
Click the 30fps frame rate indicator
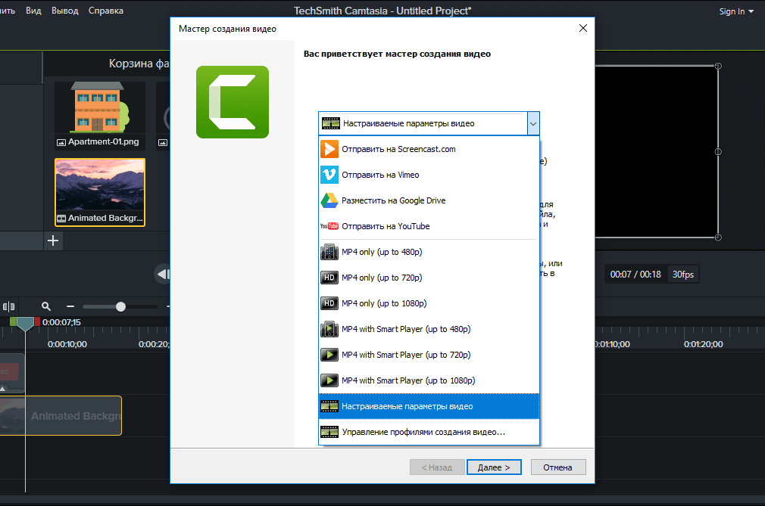click(x=682, y=275)
